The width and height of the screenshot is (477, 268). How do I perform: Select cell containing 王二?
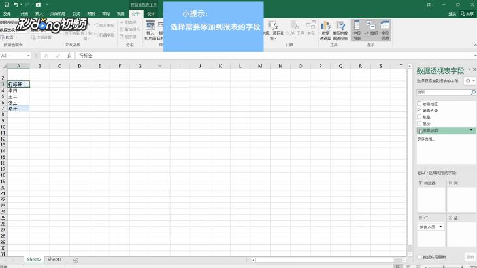point(18,97)
